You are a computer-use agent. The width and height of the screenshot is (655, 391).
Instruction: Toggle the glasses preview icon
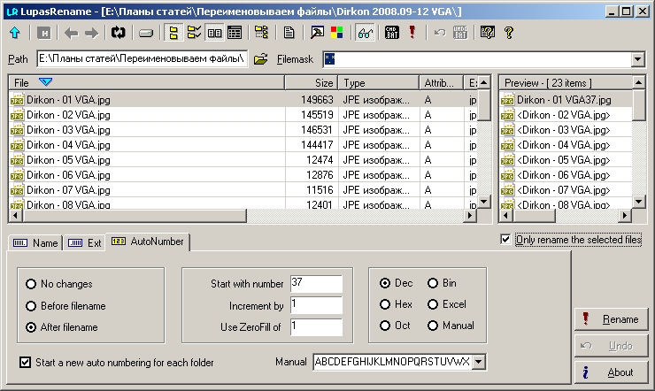coord(365,33)
